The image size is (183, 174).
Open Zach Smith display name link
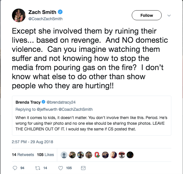42,12
